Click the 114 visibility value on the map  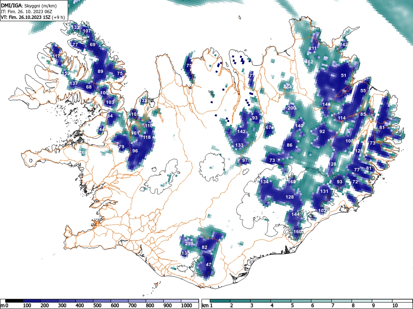pos(342,118)
